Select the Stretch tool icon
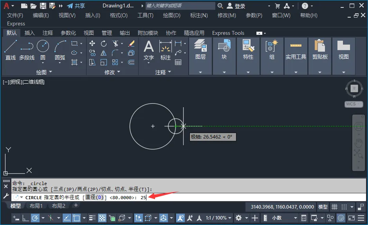The image size is (368, 225). pos(92,62)
